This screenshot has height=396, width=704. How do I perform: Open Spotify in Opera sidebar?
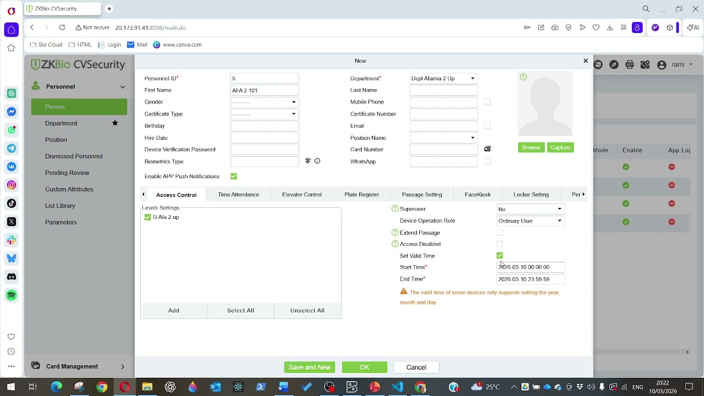(12, 295)
